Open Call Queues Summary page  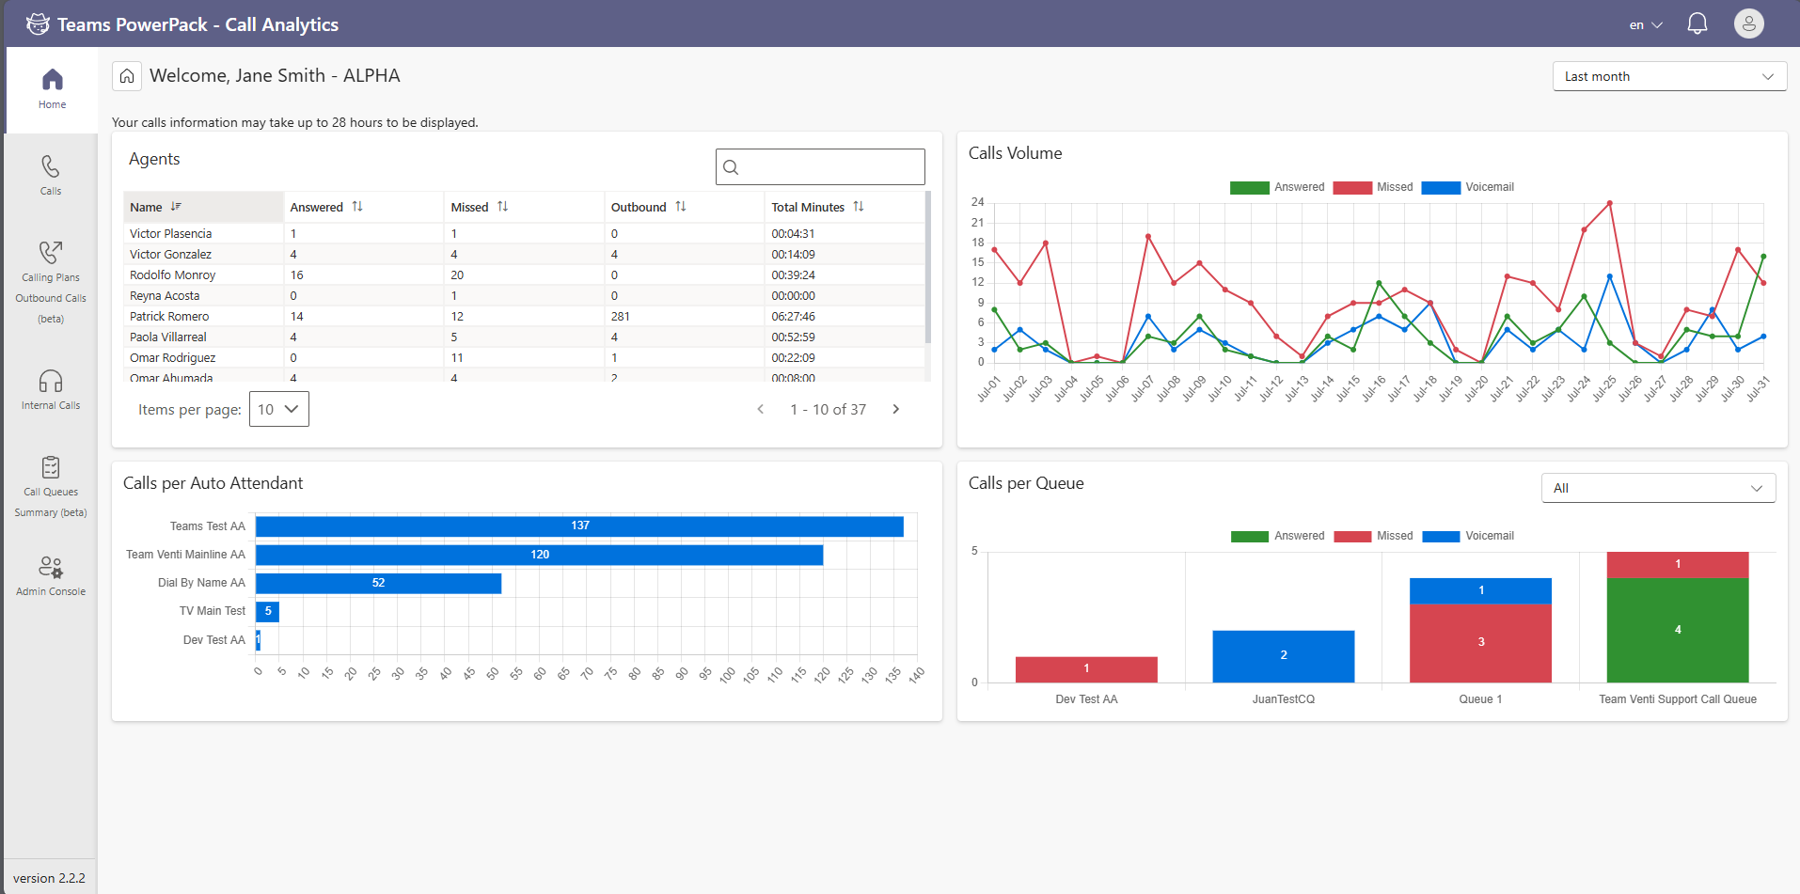click(x=51, y=486)
